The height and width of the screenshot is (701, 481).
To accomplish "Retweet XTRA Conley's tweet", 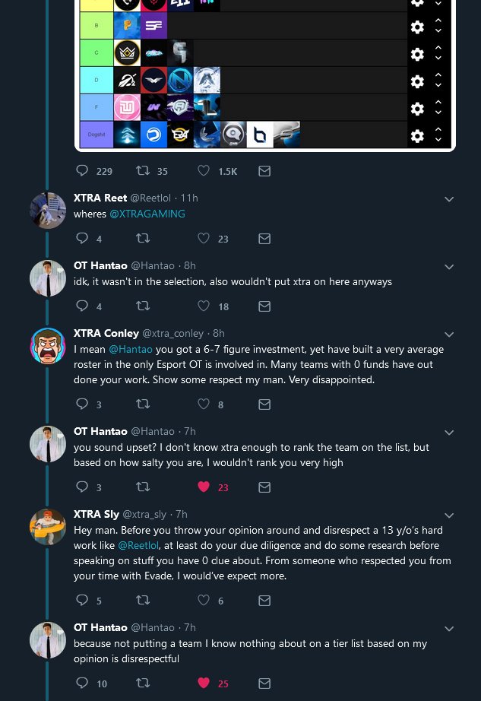I will pos(142,404).
